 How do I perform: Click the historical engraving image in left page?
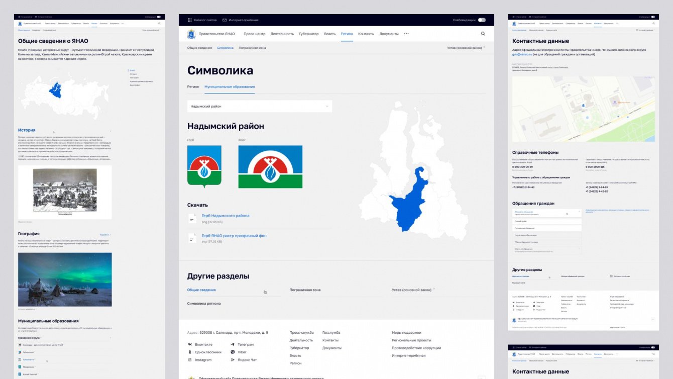(x=65, y=192)
